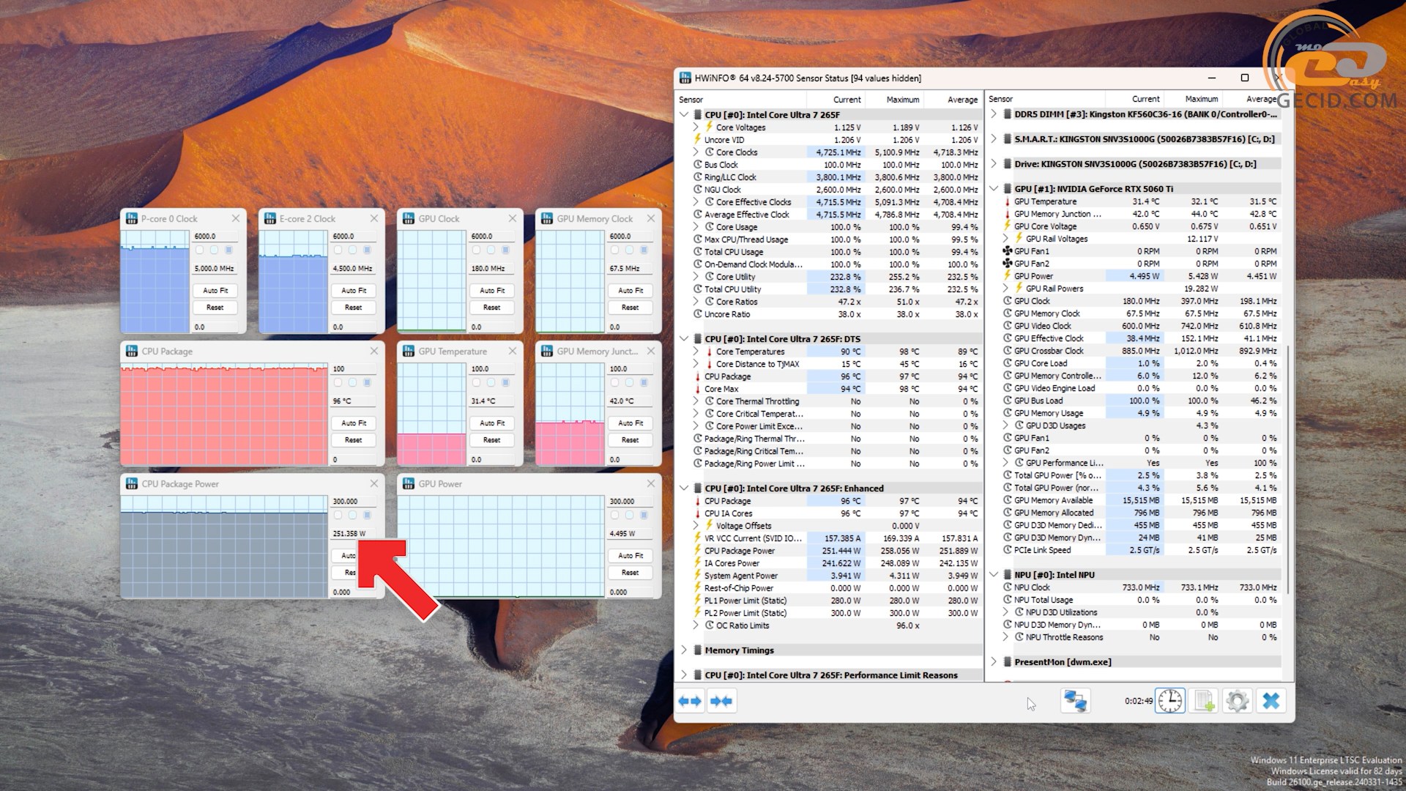Image resolution: width=1406 pixels, height=791 pixels.
Task: Click the app icon of GPU Clock window
Action: click(409, 218)
